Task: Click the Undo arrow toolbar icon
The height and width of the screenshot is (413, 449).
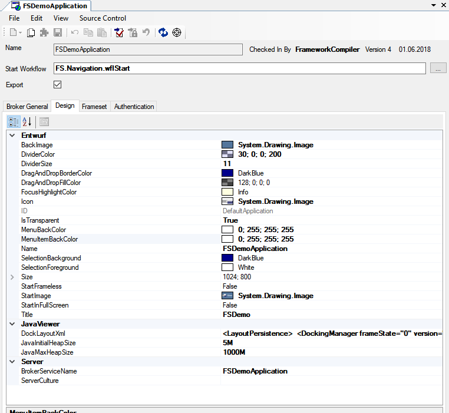Action: [x=75, y=32]
